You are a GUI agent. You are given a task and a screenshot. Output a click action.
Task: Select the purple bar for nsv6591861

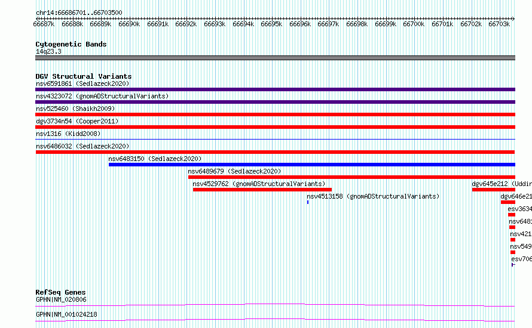pos(275,89)
